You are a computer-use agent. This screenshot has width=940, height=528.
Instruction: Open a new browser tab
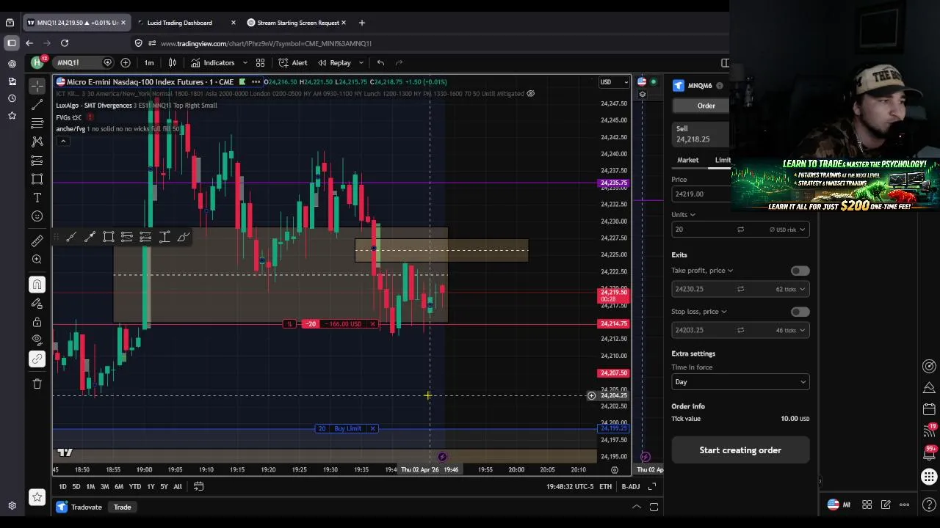coord(361,23)
